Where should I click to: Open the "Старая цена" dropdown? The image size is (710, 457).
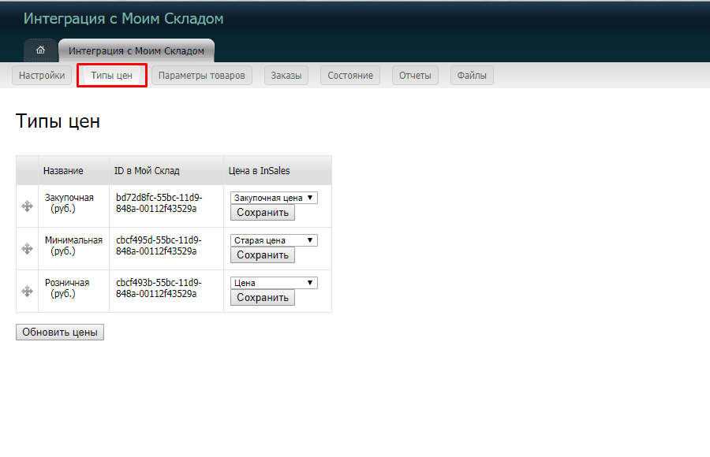click(x=274, y=240)
